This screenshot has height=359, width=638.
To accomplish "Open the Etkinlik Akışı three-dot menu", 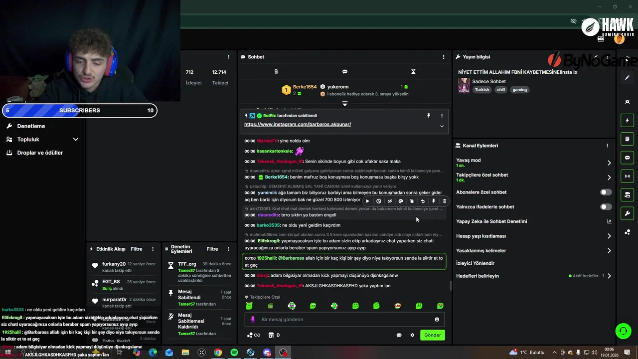I will pyautogui.click(x=153, y=249).
